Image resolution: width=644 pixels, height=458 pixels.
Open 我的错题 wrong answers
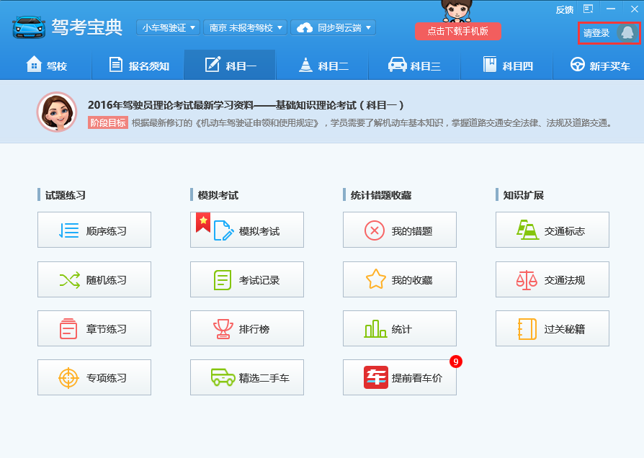400,230
